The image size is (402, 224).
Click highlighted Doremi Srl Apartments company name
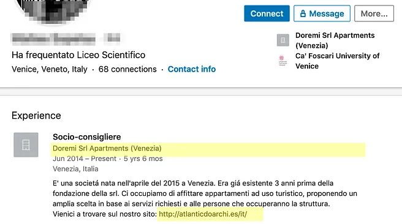click(x=107, y=149)
